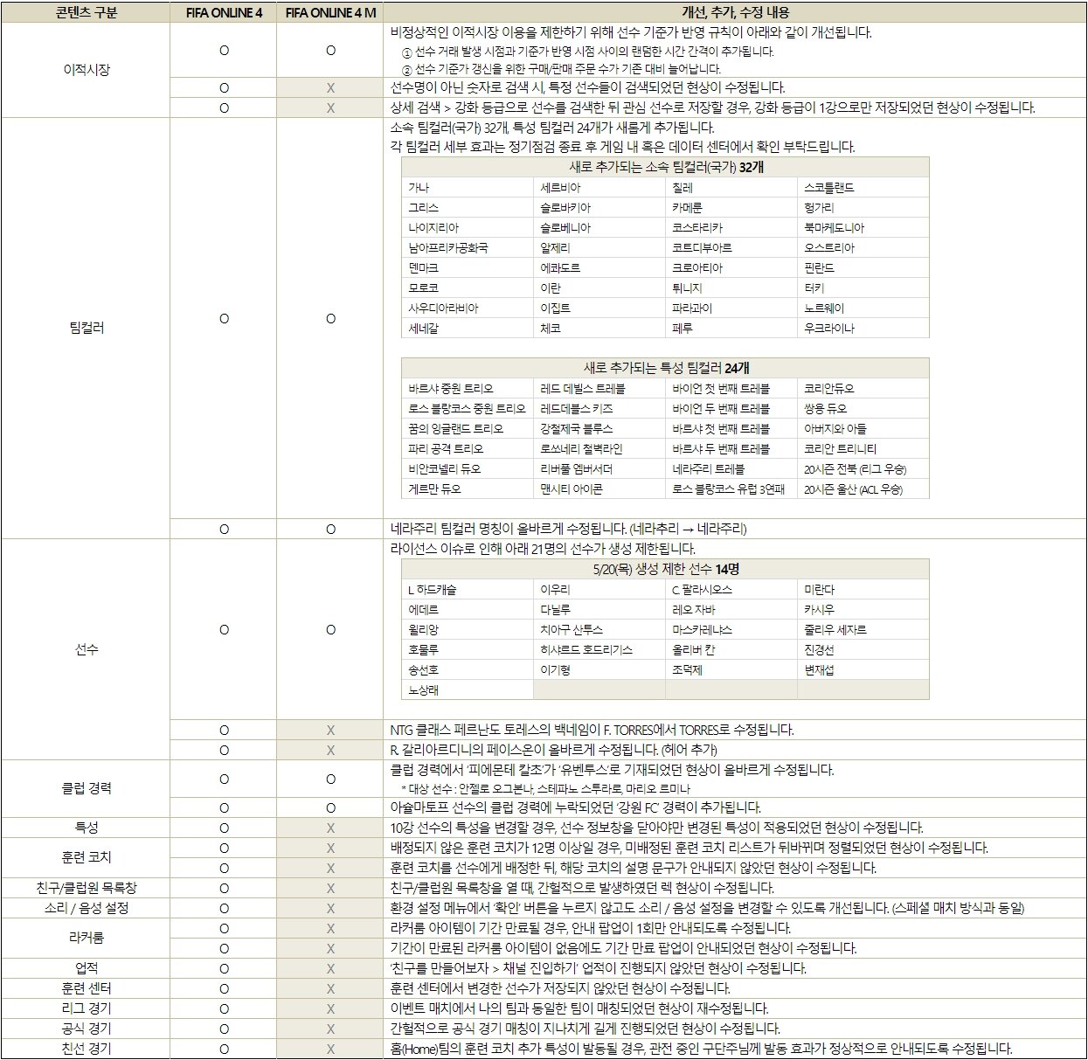Click the '훈련 코치' category cell
Screen dimensions: 1088x1060
(x=87, y=857)
